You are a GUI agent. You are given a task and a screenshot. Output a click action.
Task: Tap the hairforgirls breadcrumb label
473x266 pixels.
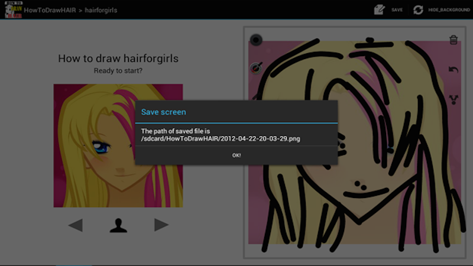point(101,10)
